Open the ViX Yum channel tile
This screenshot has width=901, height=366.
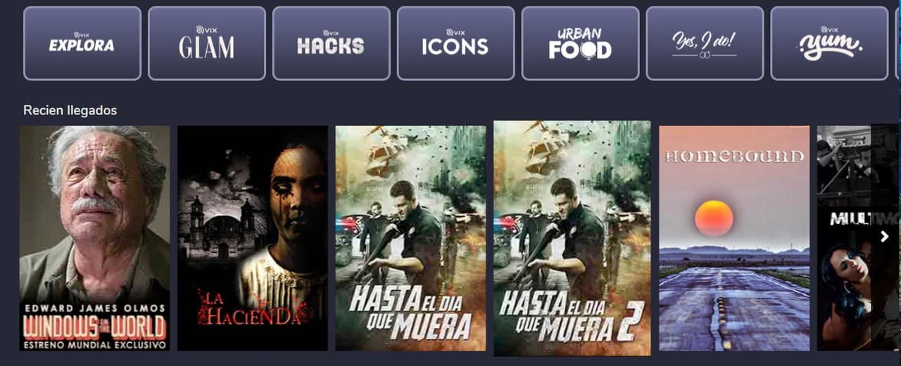coord(830,44)
